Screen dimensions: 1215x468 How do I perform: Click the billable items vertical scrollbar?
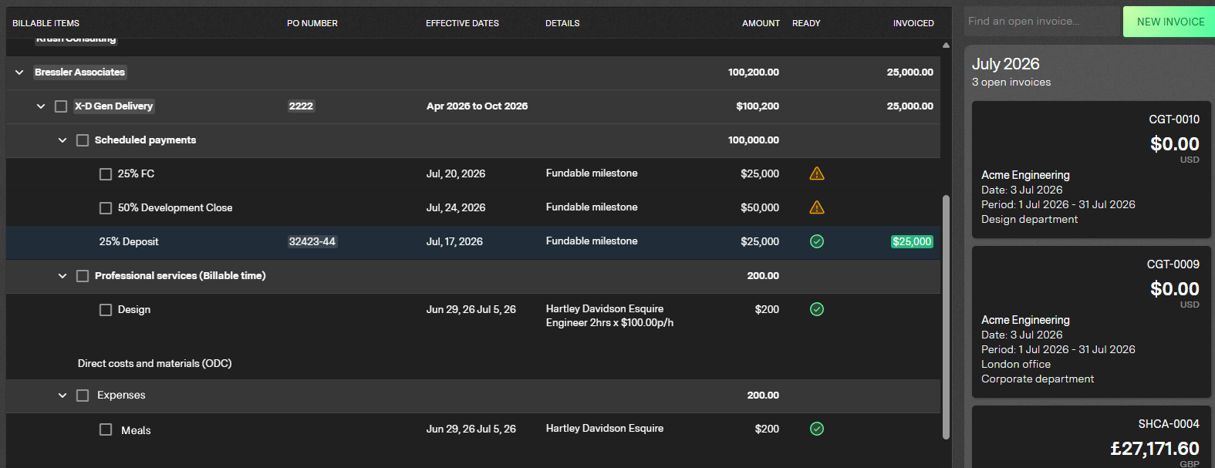946,317
